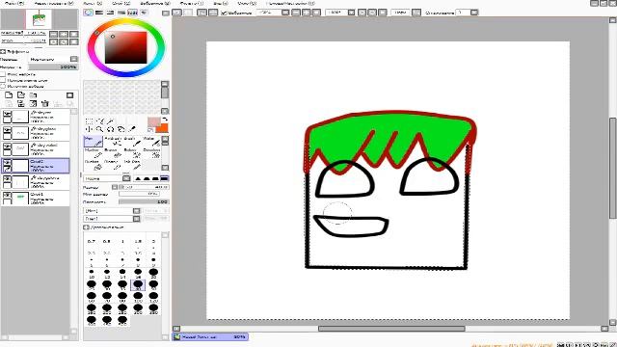Select the rectangular selection tool
The image size is (617, 347).
pyautogui.click(x=89, y=121)
